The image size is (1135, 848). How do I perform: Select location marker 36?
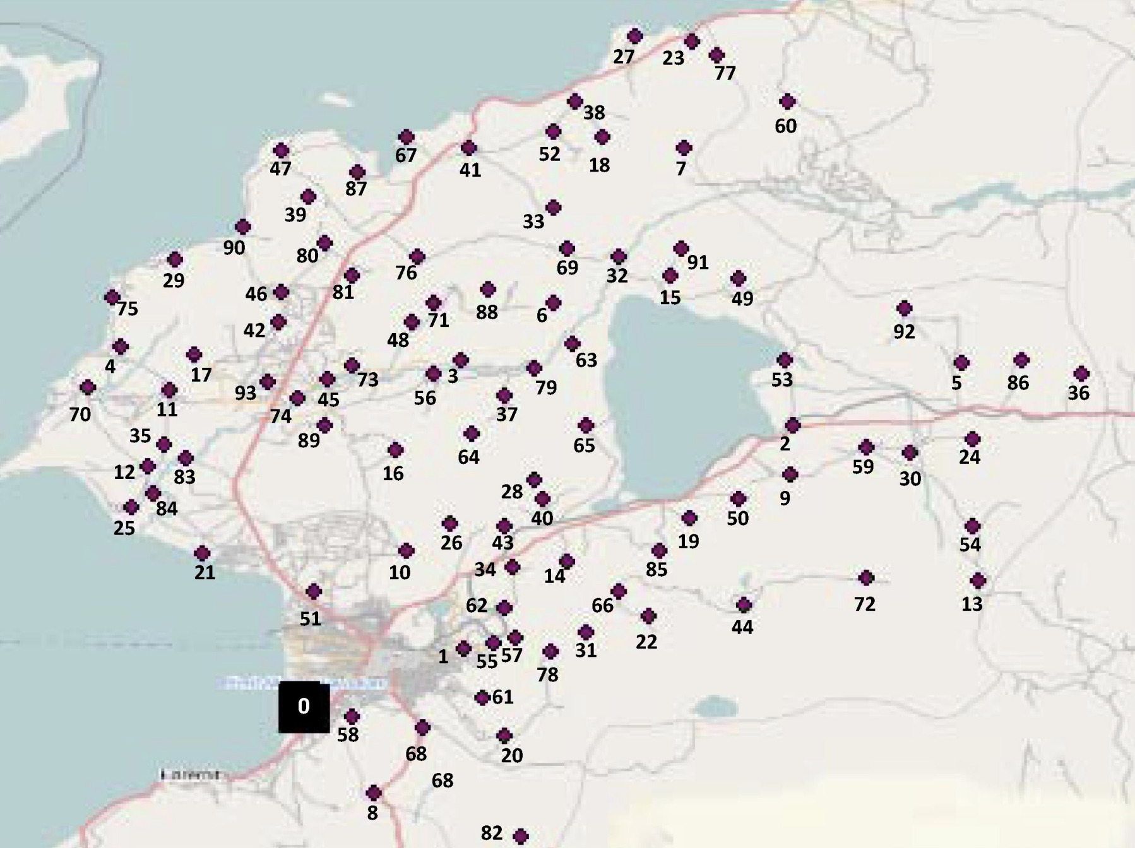1081,374
